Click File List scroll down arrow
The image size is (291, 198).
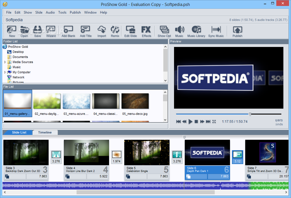tap(165, 120)
